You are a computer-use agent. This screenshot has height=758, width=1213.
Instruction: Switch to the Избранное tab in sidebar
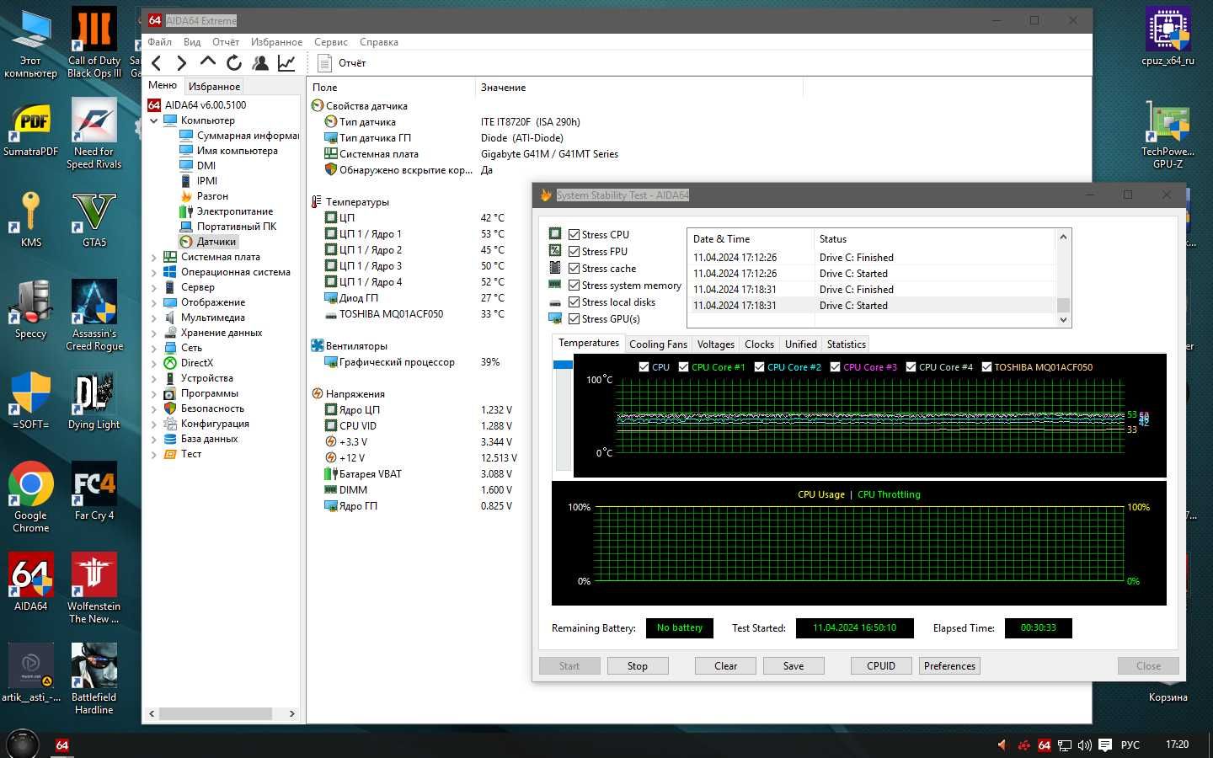[214, 87]
